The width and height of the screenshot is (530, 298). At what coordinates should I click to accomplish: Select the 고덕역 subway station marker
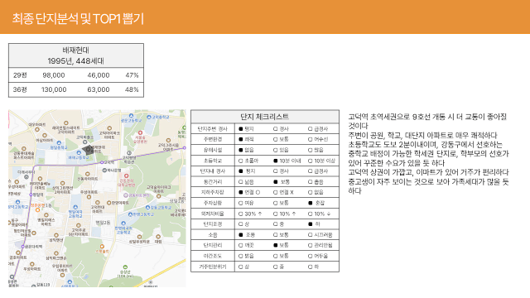click(102, 162)
